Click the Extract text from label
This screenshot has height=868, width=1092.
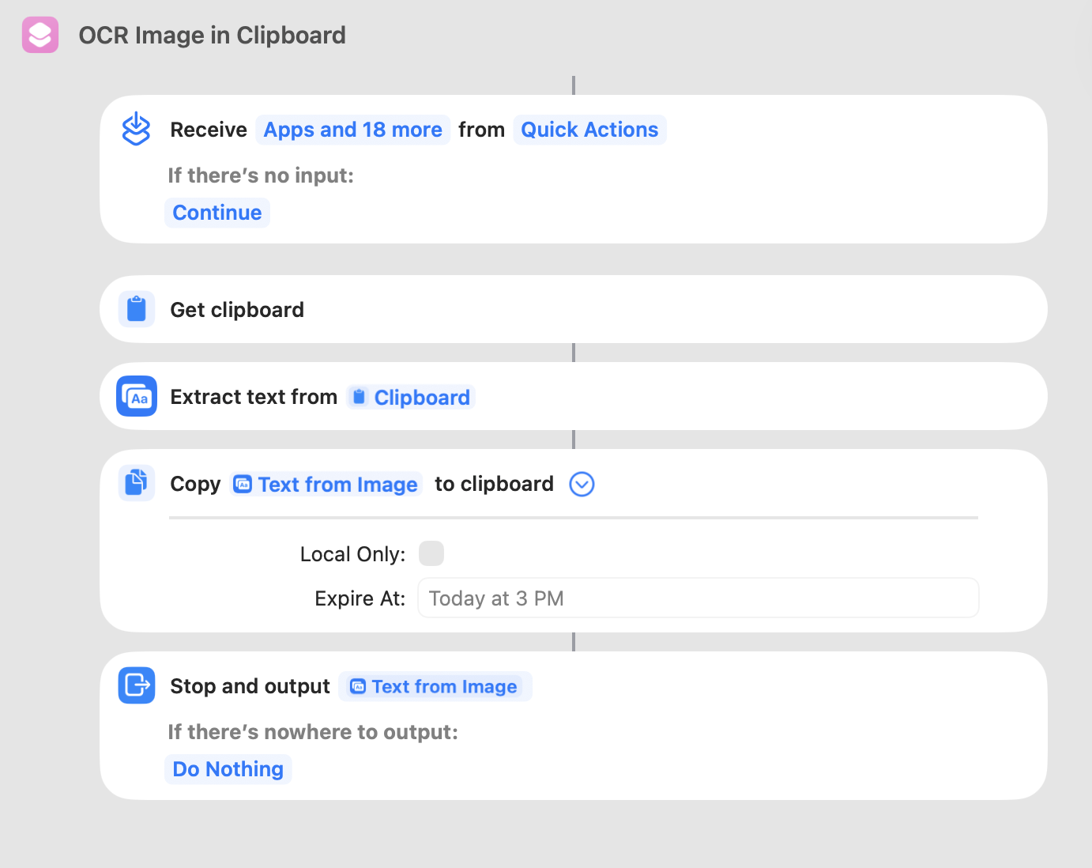[254, 397]
